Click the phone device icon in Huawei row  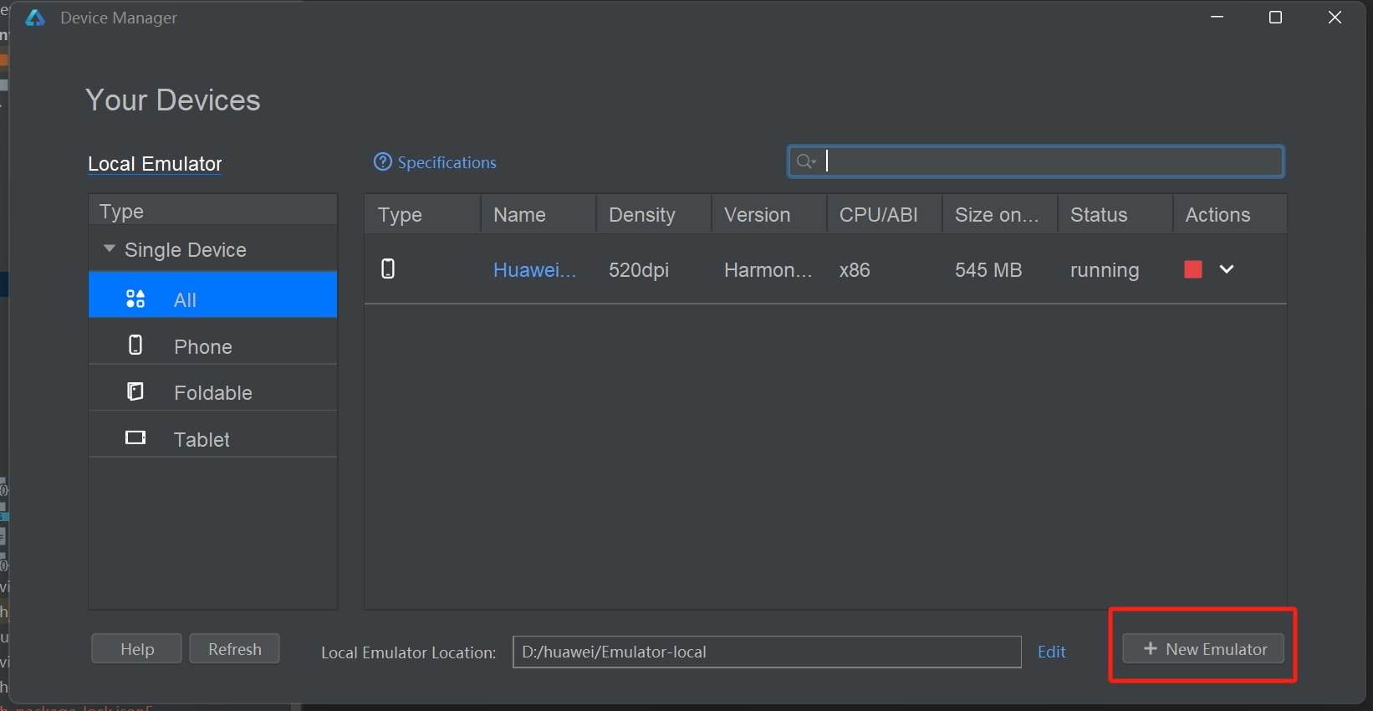(x=388, y=269)
